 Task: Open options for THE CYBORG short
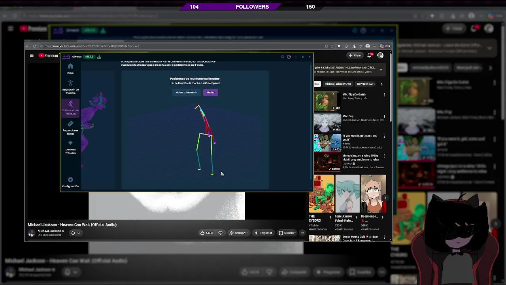click(331, 217)
